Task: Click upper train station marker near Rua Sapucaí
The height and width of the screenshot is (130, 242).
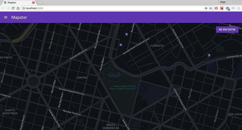Action: 126,34
